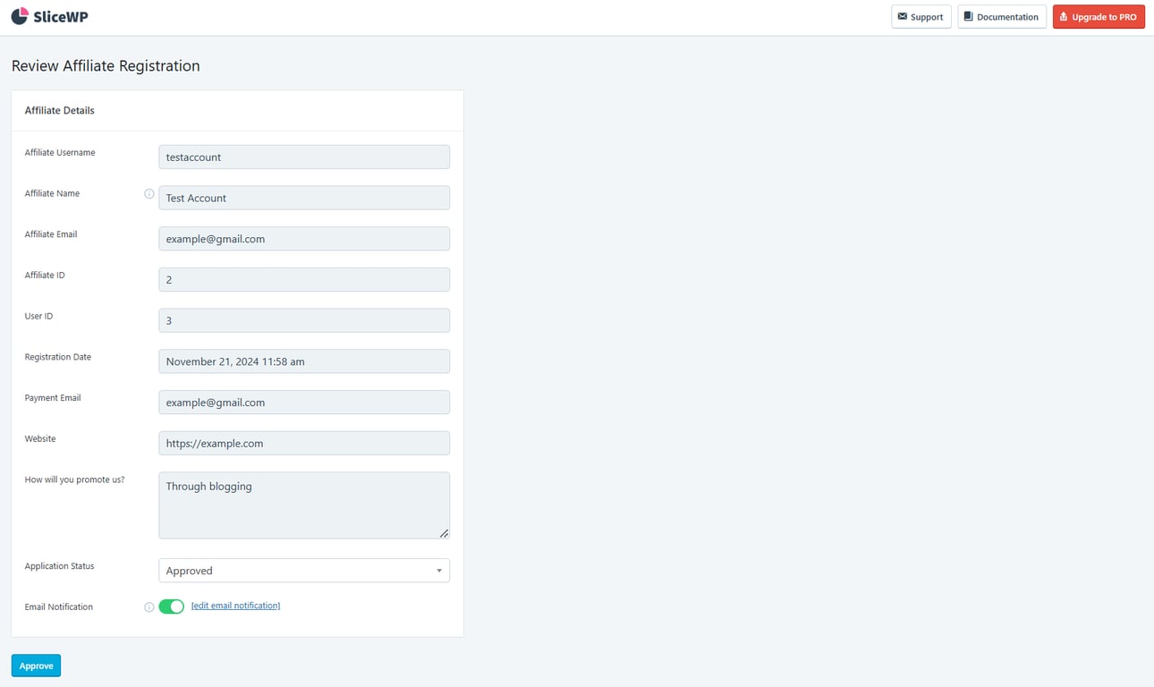Click the book icon on the Documentation button

pyautogui.click(x=969, y=16)
